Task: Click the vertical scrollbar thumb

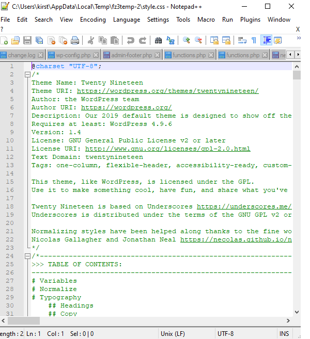Action: click(297, 75)
